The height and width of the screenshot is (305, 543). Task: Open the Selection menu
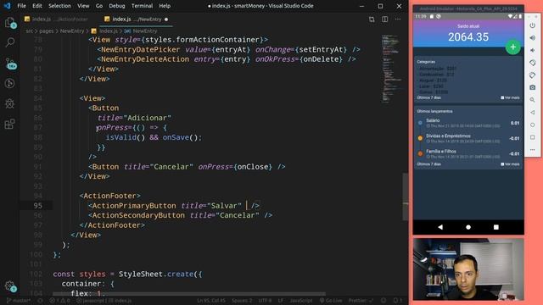[59, 6]
